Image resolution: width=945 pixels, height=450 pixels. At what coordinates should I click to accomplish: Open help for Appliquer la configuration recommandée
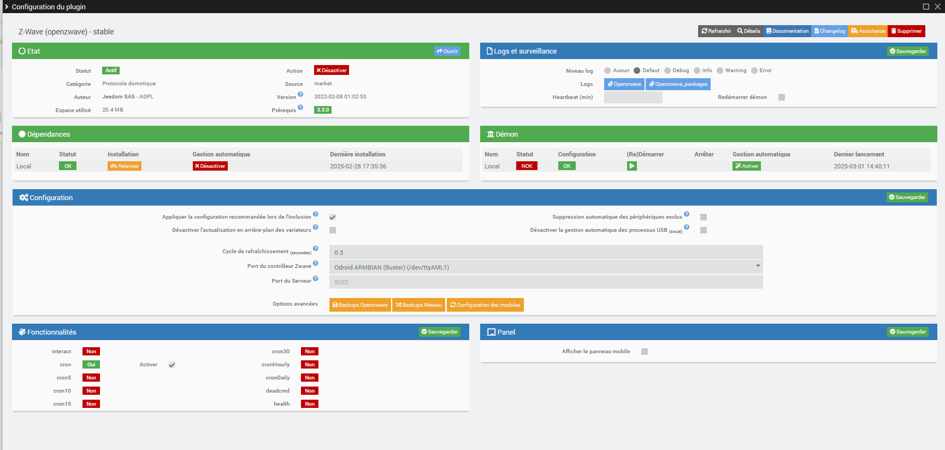pos(316,214)
